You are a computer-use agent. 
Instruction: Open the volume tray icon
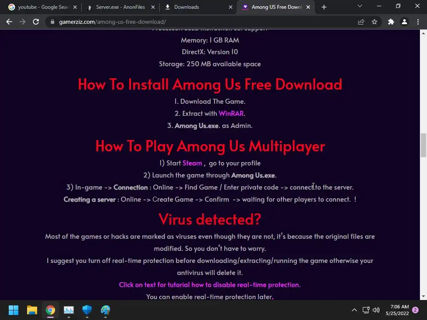[376, 310]
